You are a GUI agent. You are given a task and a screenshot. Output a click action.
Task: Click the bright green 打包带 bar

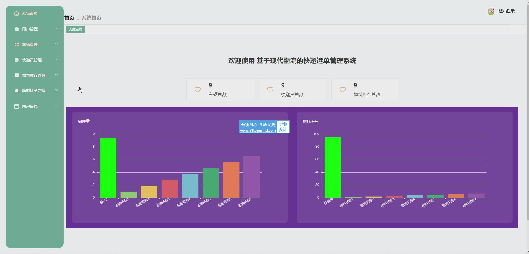coord(333,167)
